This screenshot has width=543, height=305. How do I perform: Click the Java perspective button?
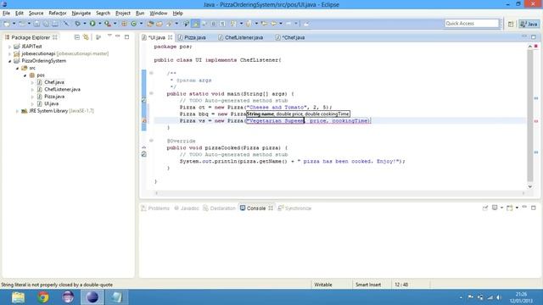(x=529, y=24)
